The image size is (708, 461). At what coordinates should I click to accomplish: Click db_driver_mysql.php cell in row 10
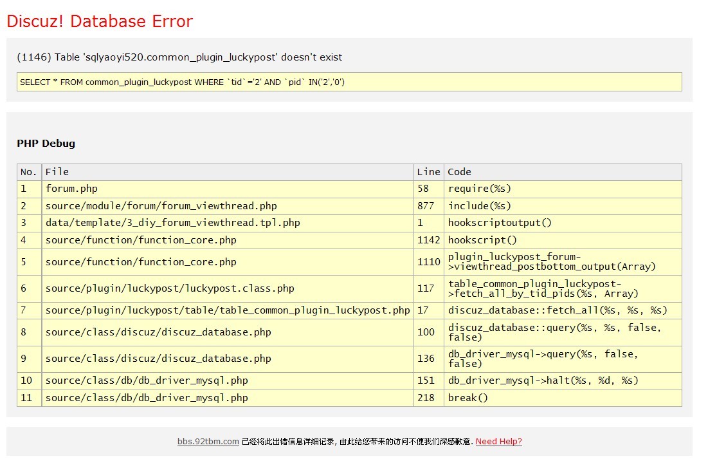point(228,381)
